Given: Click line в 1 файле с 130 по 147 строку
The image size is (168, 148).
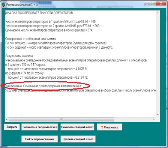Looking at the screenshot, I should tap(25, 64).
